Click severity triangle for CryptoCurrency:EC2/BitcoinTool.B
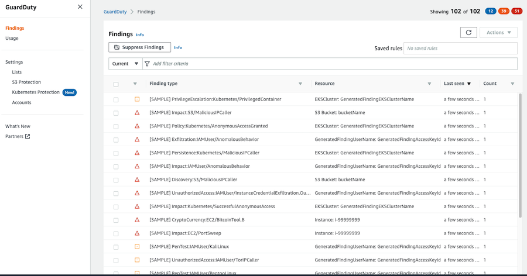This screenshot has width=527, height=276. [x=137, y=220]
